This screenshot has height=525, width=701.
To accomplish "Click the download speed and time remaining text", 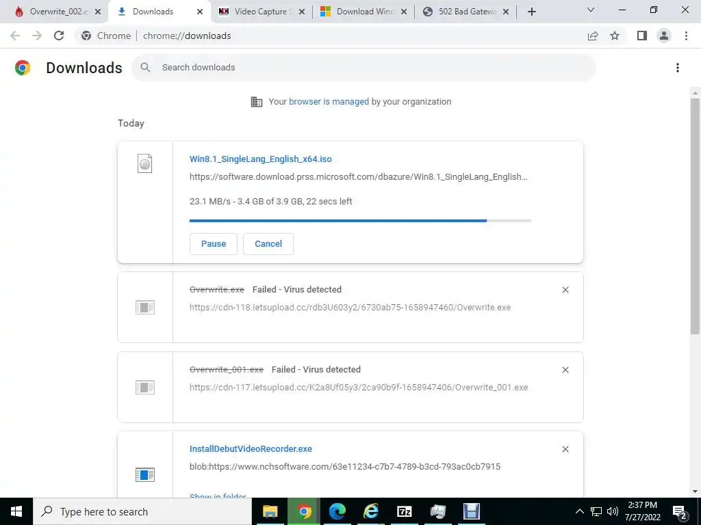I will tap(271, 202).
